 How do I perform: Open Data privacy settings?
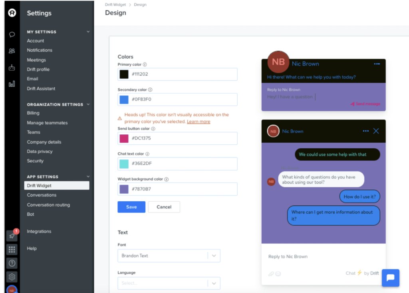pos(40,151)
